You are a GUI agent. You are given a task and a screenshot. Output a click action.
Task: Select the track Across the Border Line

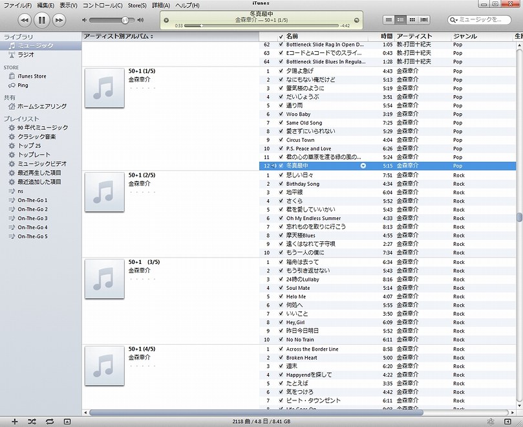coord(388,349)
